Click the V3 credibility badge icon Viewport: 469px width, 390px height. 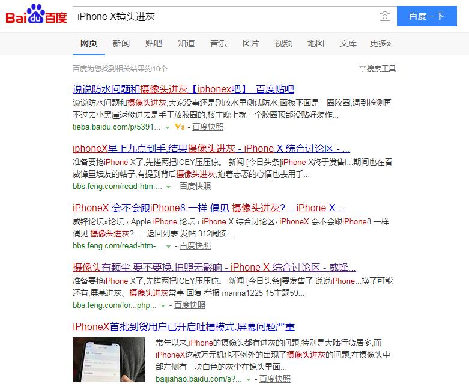click(180, 127)
